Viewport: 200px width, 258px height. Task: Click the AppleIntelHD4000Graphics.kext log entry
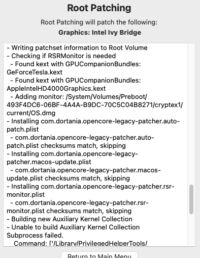tap(56, 89)
